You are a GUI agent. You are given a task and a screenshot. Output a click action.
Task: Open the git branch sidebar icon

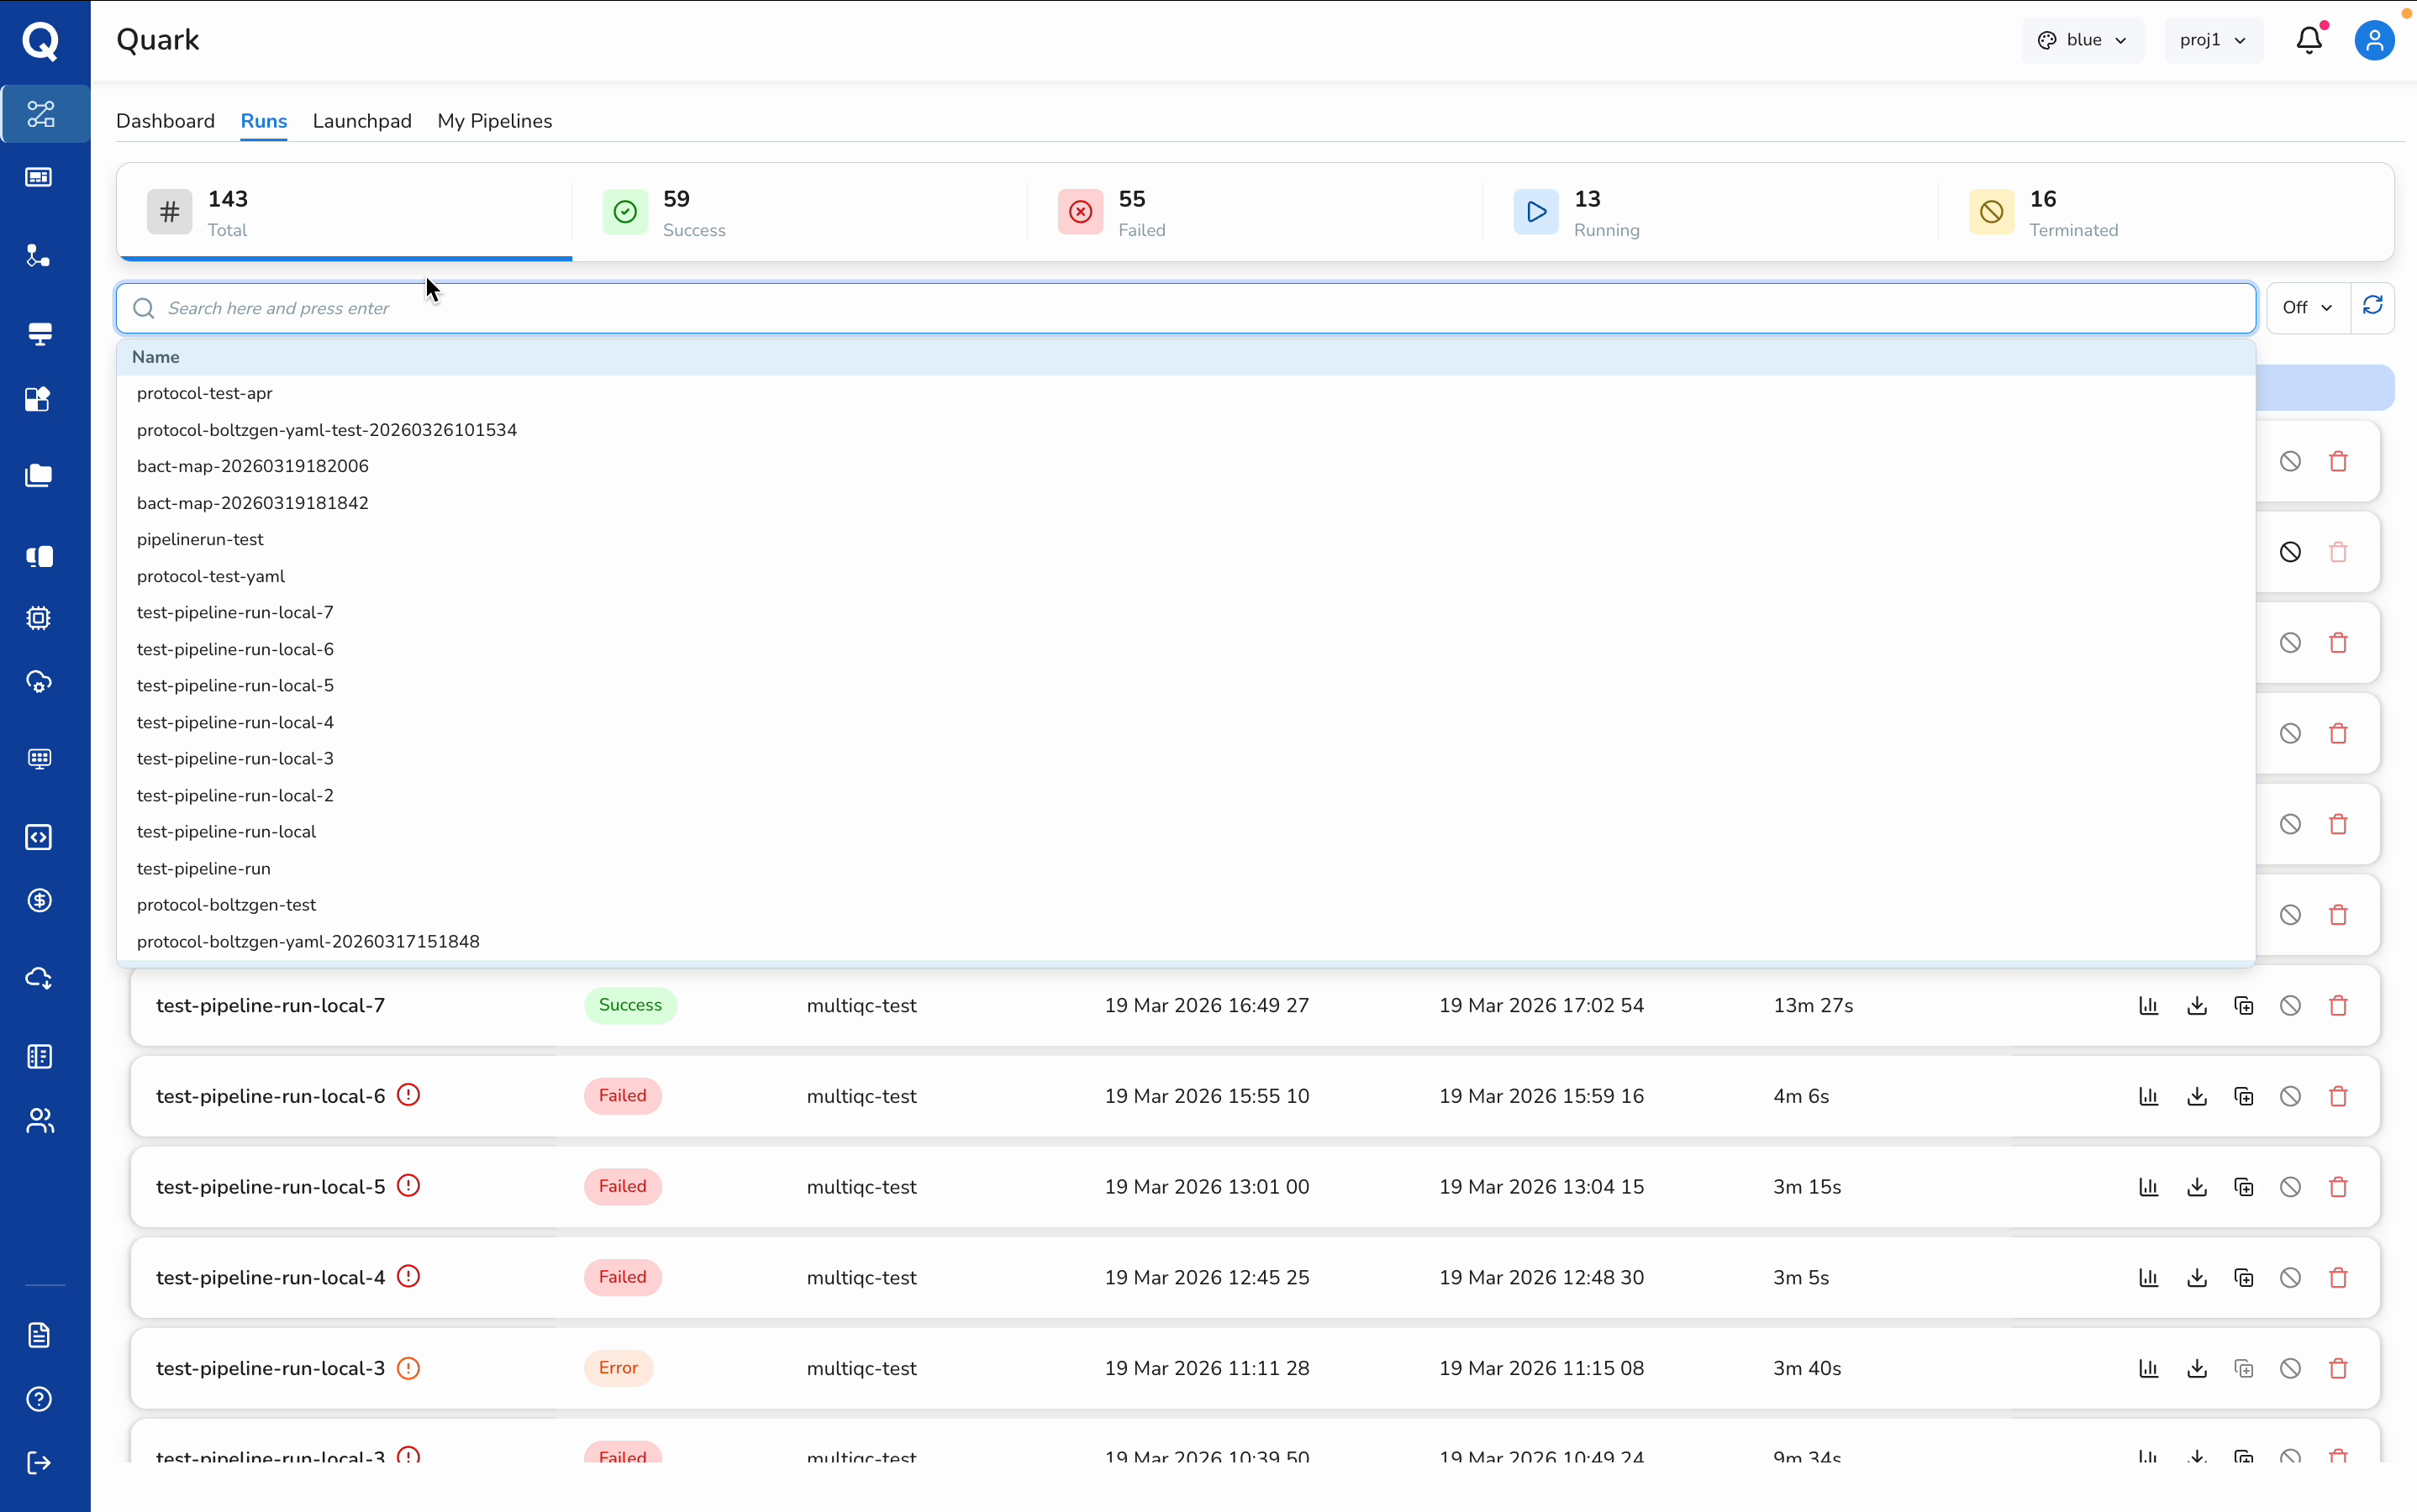(x=39, y=256)
